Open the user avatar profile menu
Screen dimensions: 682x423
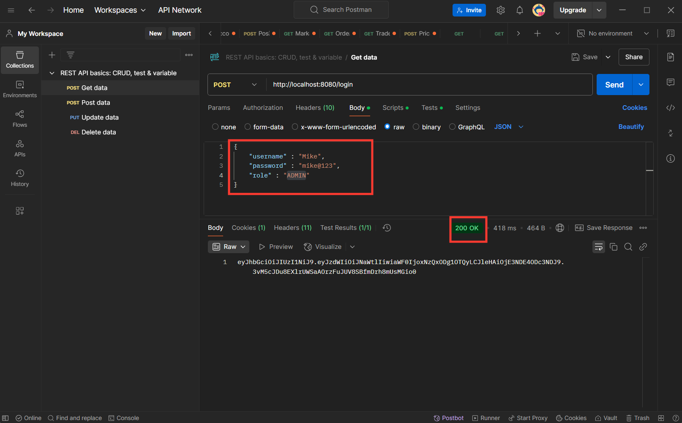539,10
